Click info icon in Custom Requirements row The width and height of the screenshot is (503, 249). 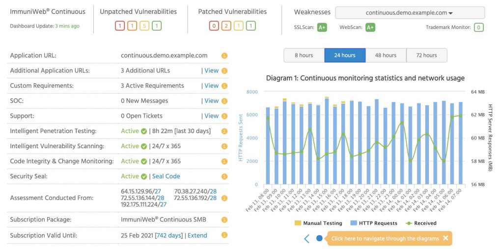pyautogui.click(x=224, y=86)
